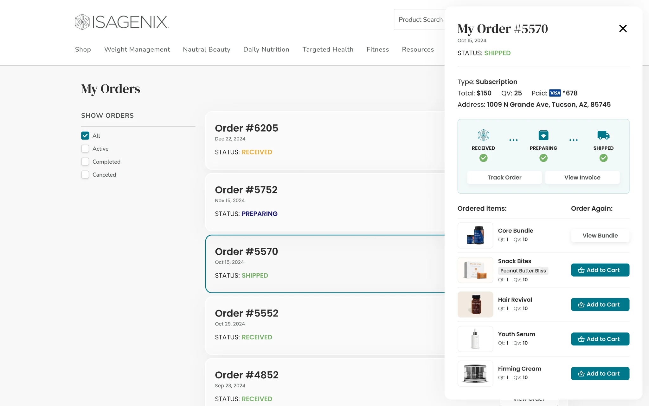Open Youth Serum product thumbnail
Screen dimensions: 649x406
point(475,339)
